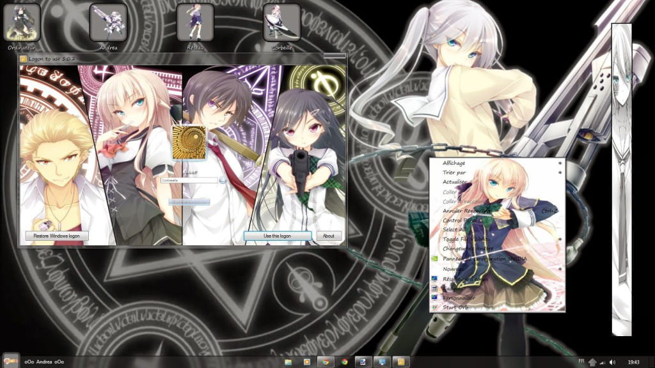Click the Media Player icon on the taskbar

point(306,361)
